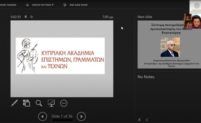Click the slide progress bar under the counter
This screenshot has height=123, width=201.
click(62, 120)
